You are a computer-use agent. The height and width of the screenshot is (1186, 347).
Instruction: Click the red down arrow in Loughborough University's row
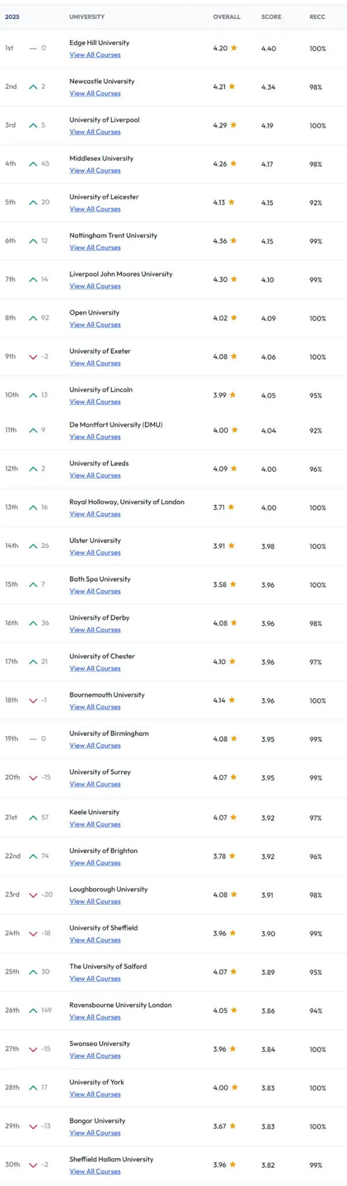click(x=33, y=895)
